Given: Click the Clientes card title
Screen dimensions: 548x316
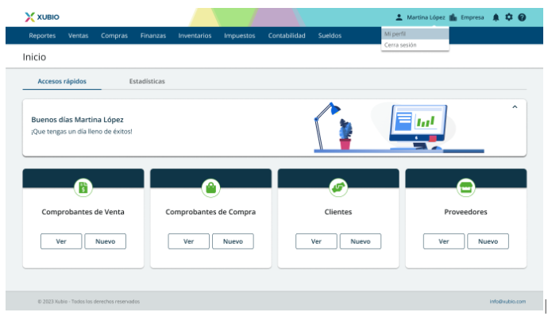Looking at the screenshot, I should pyautogui.click(x=338, y=212).
